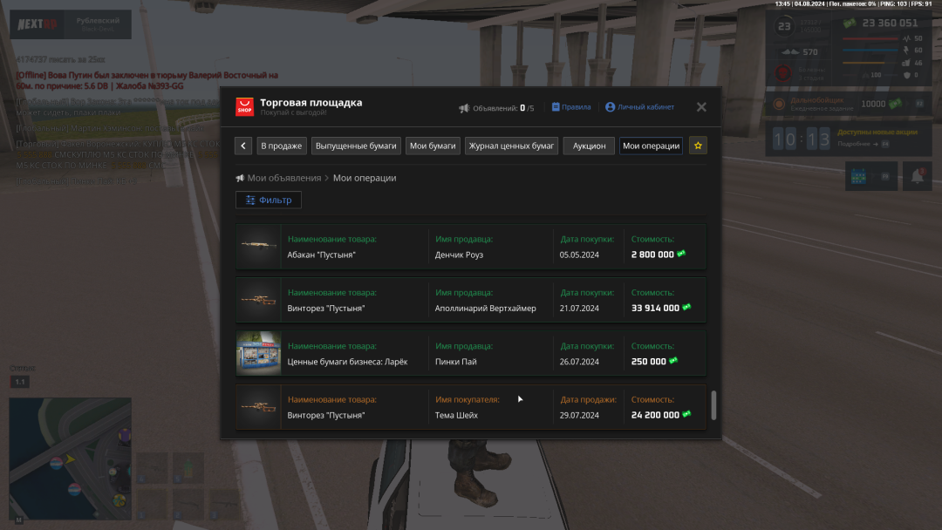
Task: Click the Ларёк business thumbnail image
Action: [x=258, y=353]
